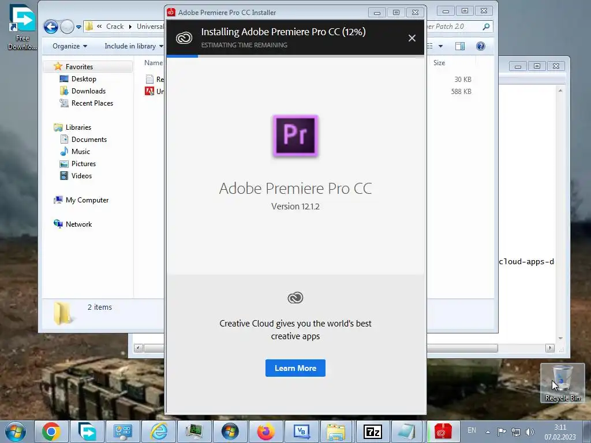
Task: Click the vertical scrollbar up arrow in background window
Action: 560,91
